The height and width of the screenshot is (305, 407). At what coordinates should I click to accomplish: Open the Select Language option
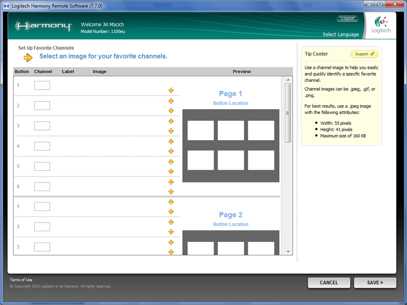coord(340,35)
